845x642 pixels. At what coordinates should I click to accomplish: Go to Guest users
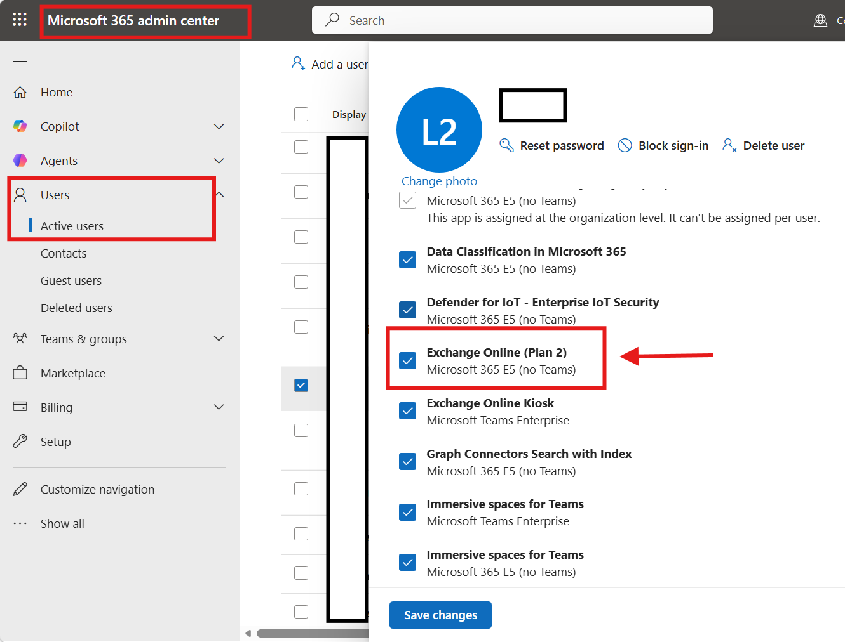pyautogui.click(x=71, y=280)
